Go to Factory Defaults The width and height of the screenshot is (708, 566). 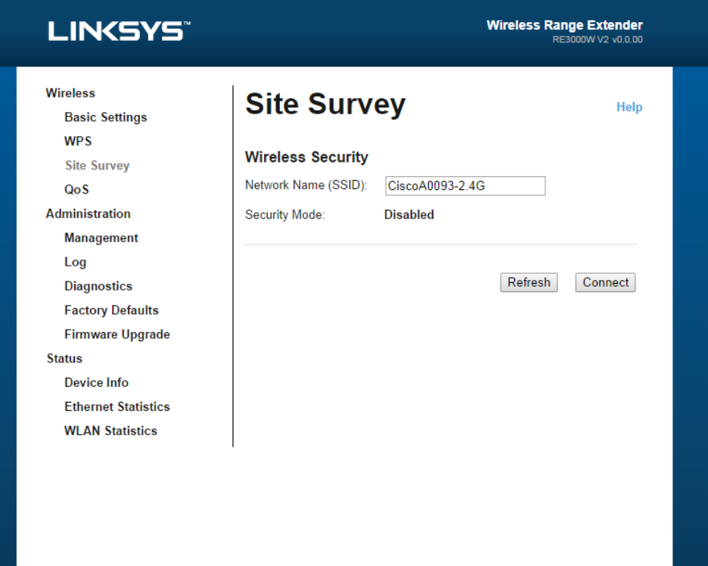[x=111, y=310]
